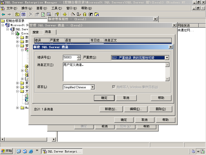Select the Microsoft SQL Servers tree node icon
This screenshot has height=155, width=206.
coord(7,25)
